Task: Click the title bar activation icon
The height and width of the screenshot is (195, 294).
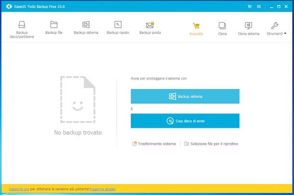Action: (259, 7)
